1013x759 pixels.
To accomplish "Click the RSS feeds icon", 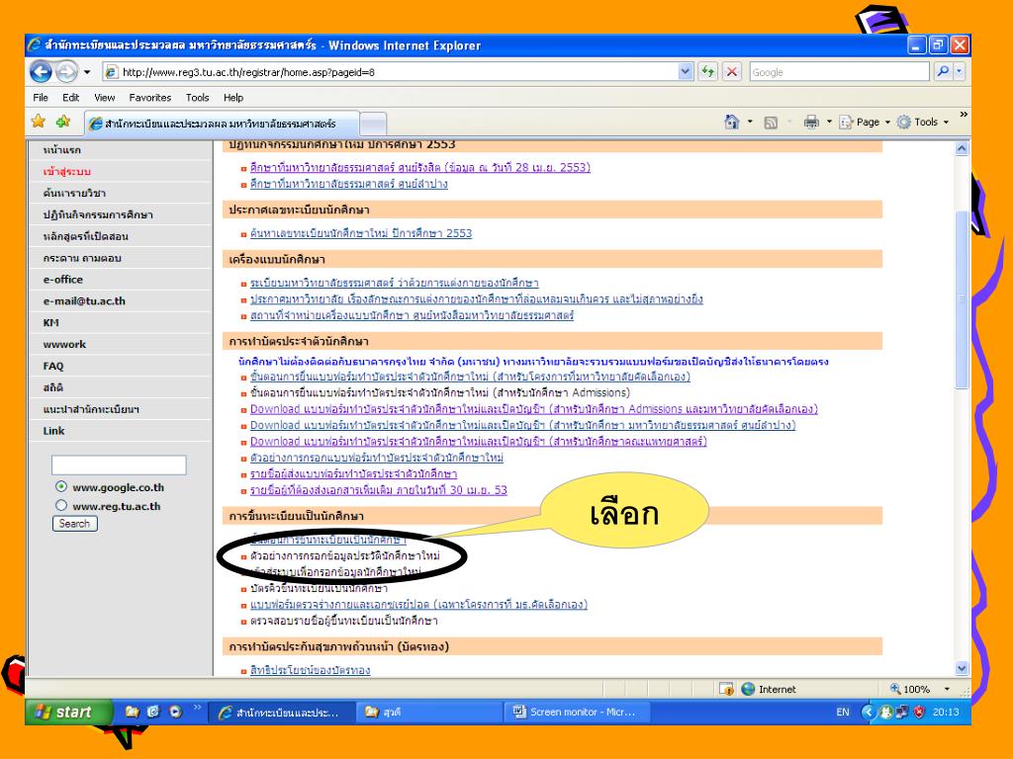I will coord(771,122).
